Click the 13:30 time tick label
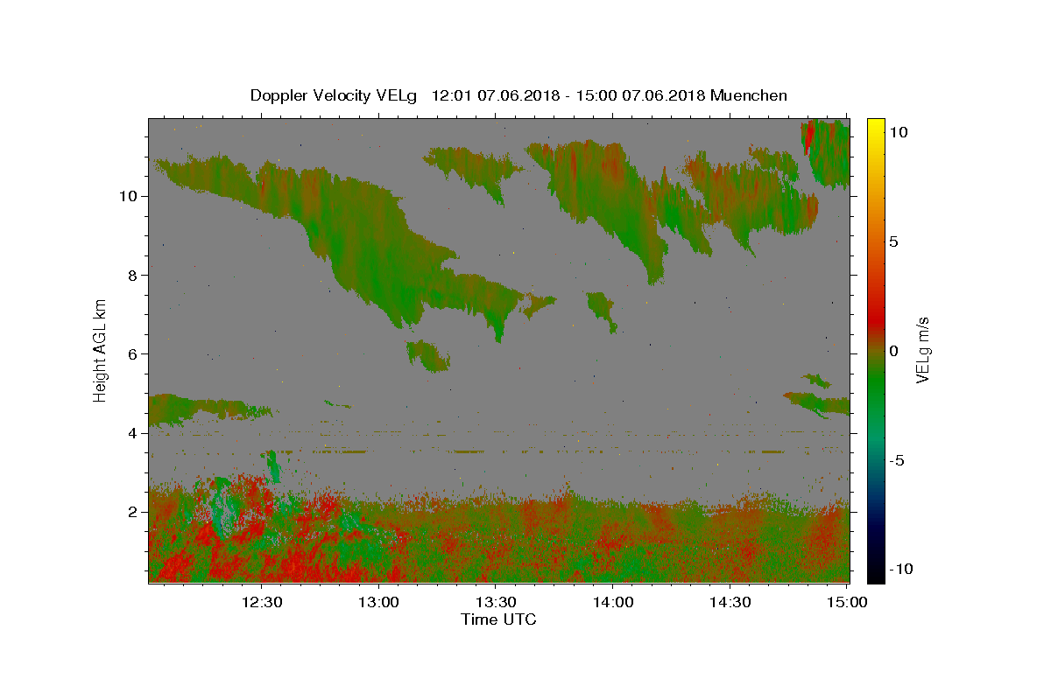This screenshot has width=1051, height=700. [x=497, y=602]
